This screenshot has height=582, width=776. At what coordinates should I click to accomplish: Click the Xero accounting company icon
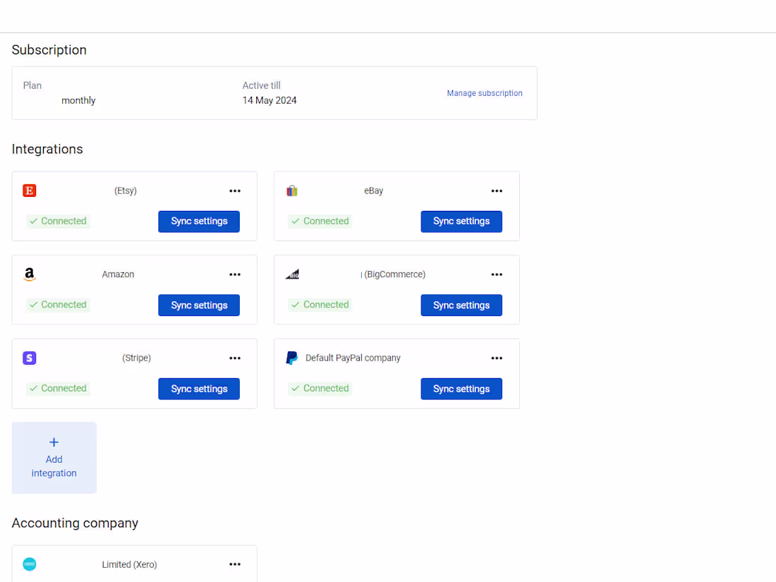coord(29,564)
